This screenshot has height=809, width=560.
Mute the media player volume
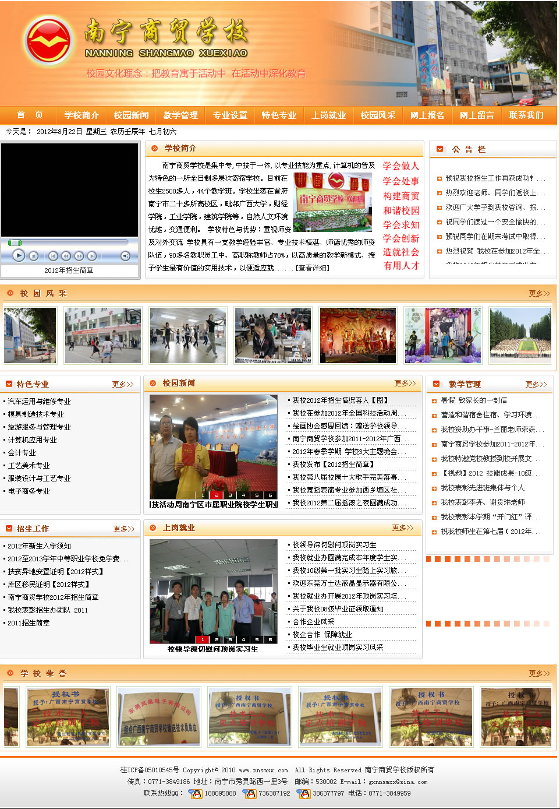point(125,256)
